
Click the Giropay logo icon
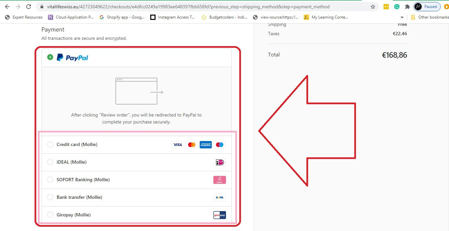coord(220,215)
